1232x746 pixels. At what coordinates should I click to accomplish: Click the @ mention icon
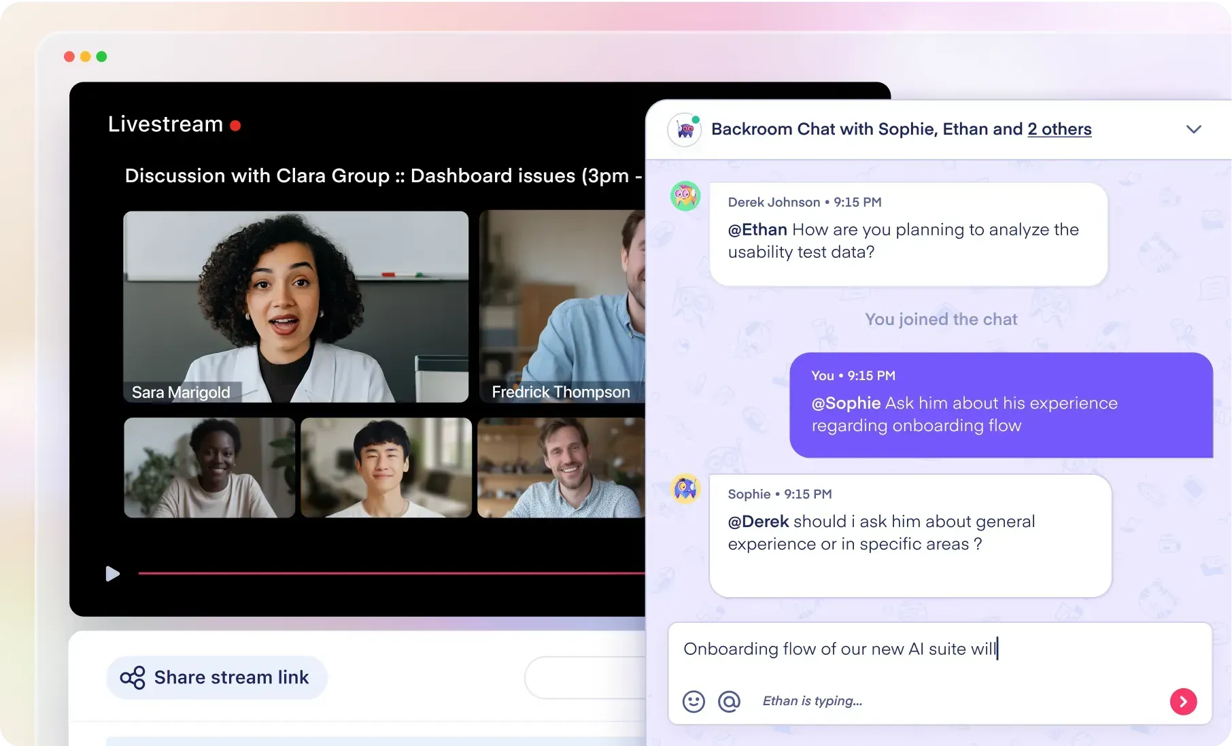coord(729,701)
